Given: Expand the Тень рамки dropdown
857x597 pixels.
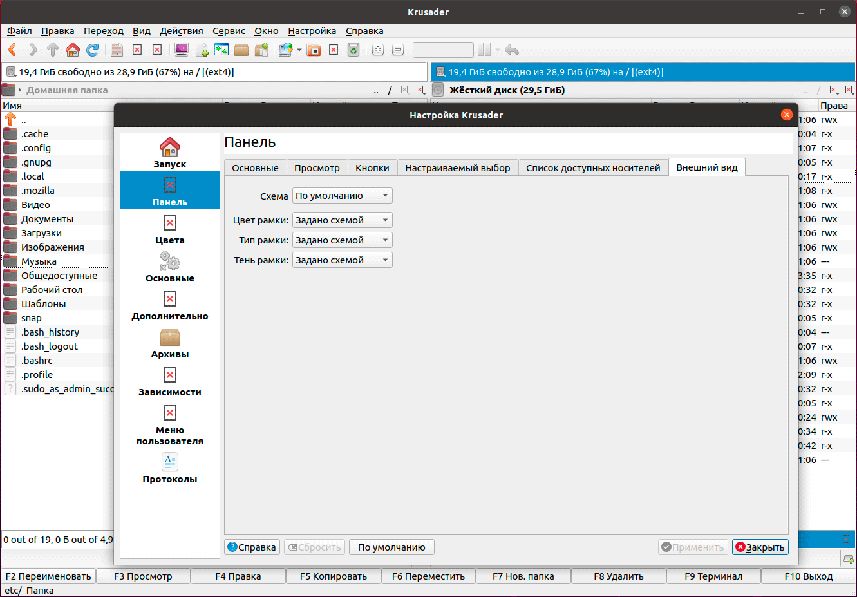Looking at the screenshot, I should point(342,260).
